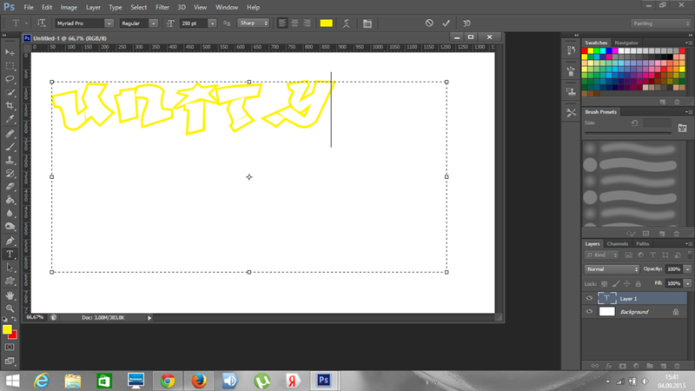Select the Zoom tool
Image resolution: width=695 pixels, height=391 pixels.
[x=10, y=308]
